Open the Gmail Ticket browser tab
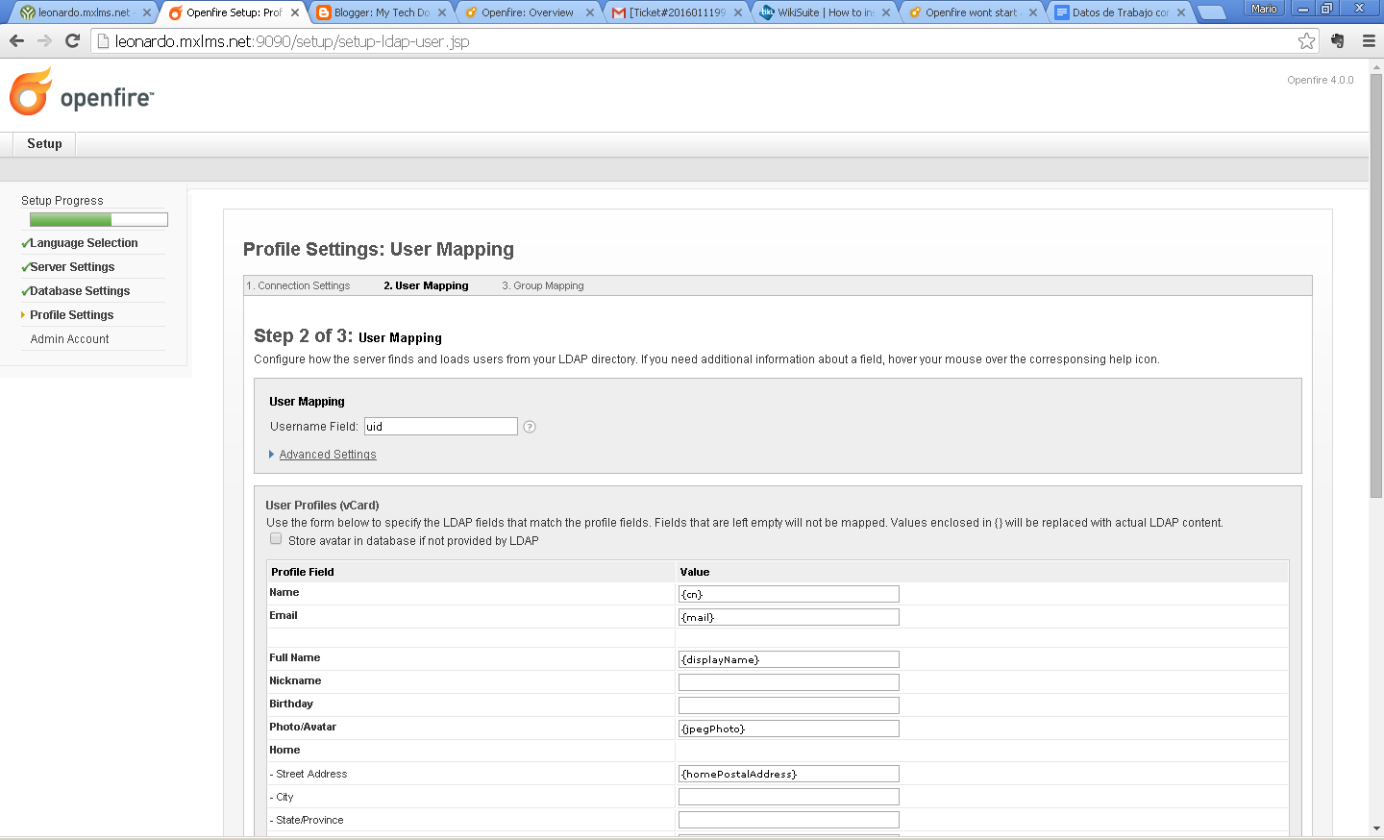 (678, 12)
